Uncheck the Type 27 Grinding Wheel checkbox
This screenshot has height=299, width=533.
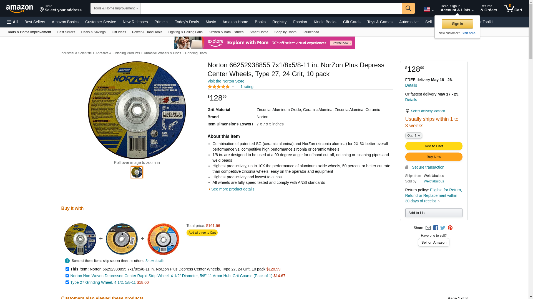67,282
